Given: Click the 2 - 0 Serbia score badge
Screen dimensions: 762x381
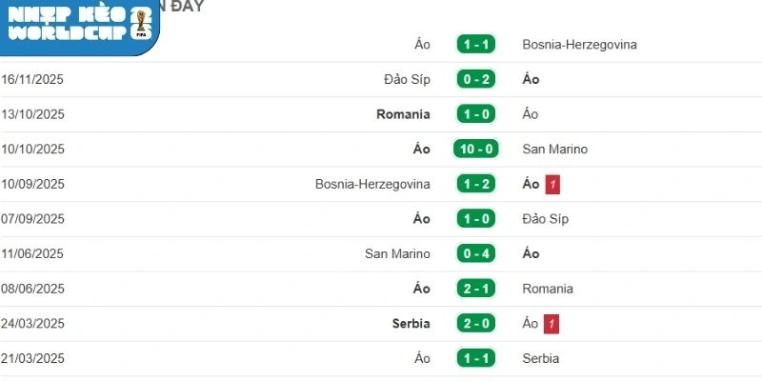Looking at the screenshot, I should [x=476, y=324].
